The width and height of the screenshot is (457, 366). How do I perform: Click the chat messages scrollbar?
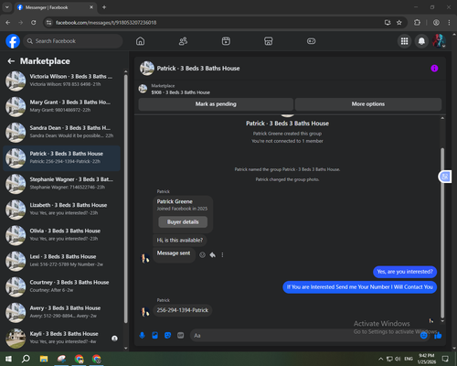pos(442,232)
